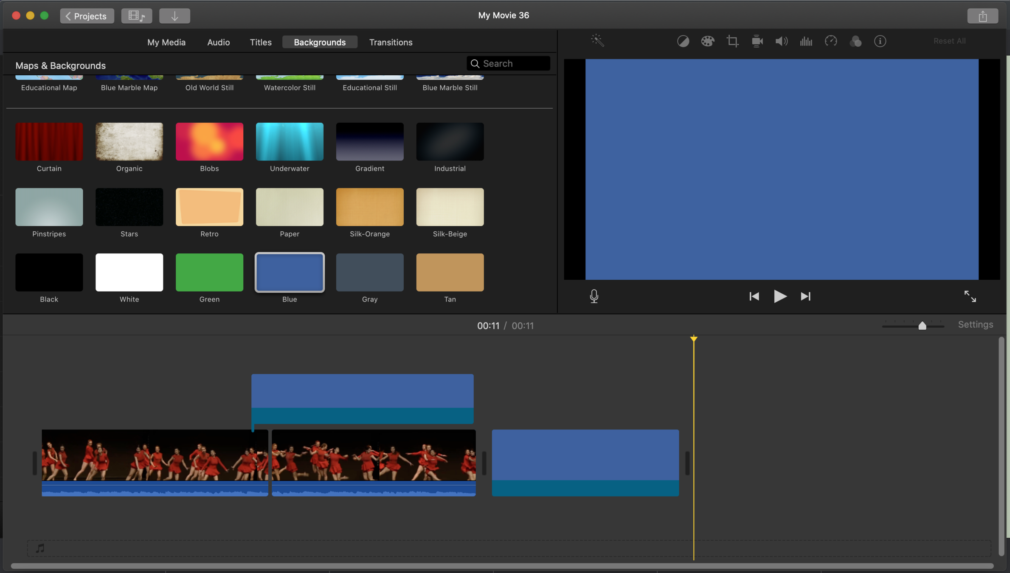Click the voiceover microphone icon
Viewport: 1010px width, 573px height.
(x=594, y=296)
